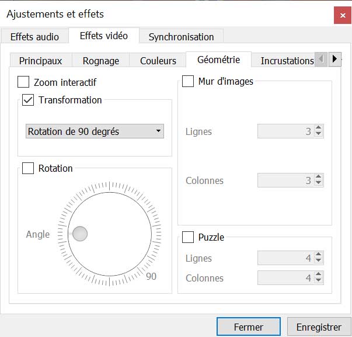
Task: Enable the Rotation checkbox
Action: 28,168
